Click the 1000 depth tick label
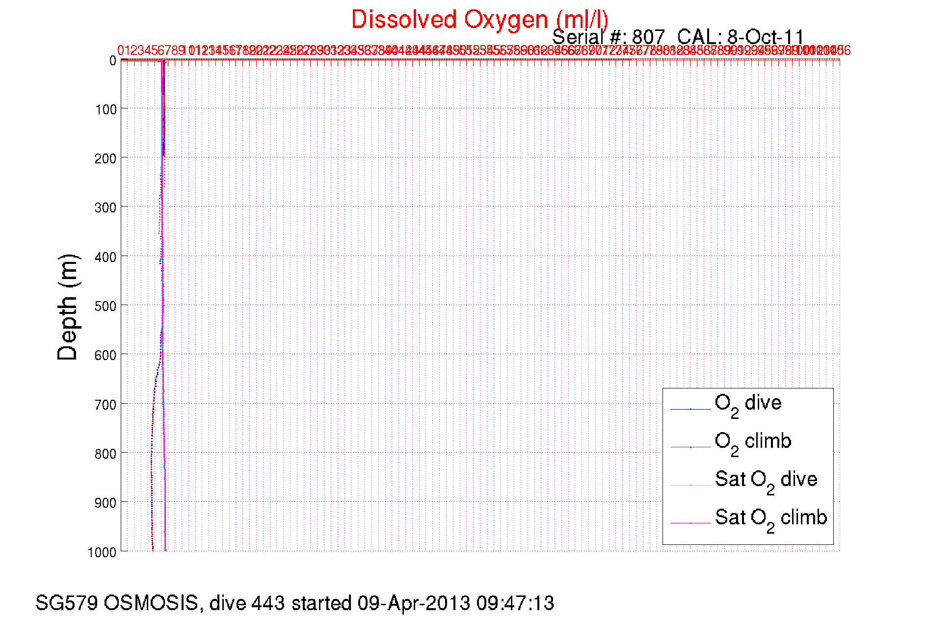The image size is (928, 619). [102, 552]
